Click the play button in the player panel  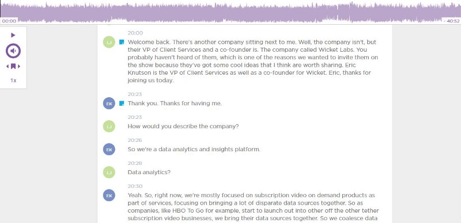point(13,35)
